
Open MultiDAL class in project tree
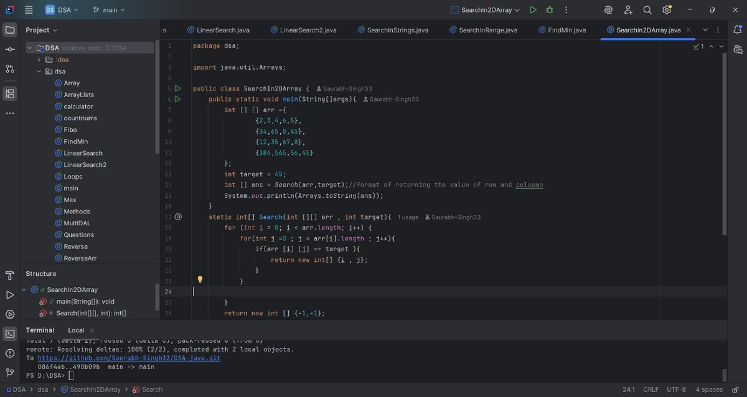[77, 223]
